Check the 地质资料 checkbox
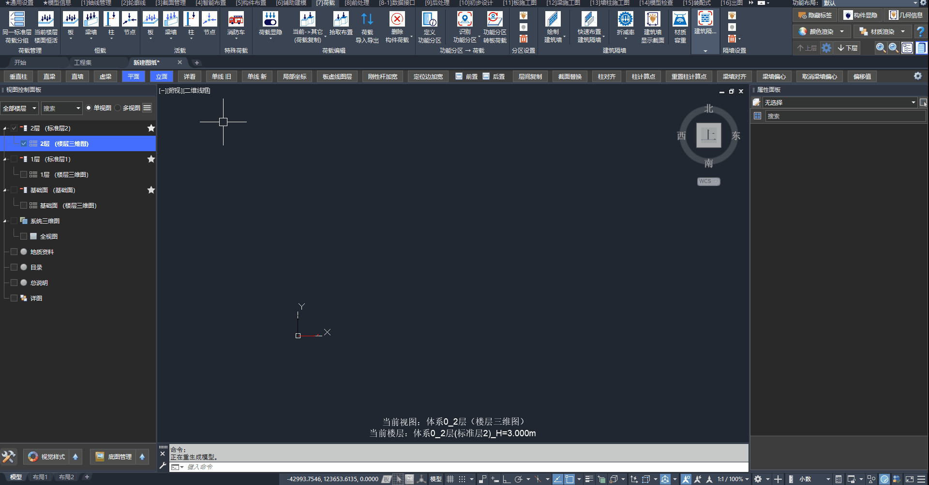Screen dimensions: 929x485 click(14, 252)
